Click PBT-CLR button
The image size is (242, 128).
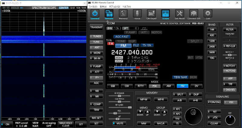(x=230, y=46)
